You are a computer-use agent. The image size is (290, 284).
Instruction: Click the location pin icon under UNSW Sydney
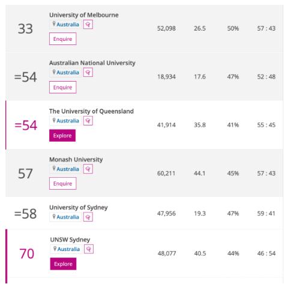(x=55, y=249)
